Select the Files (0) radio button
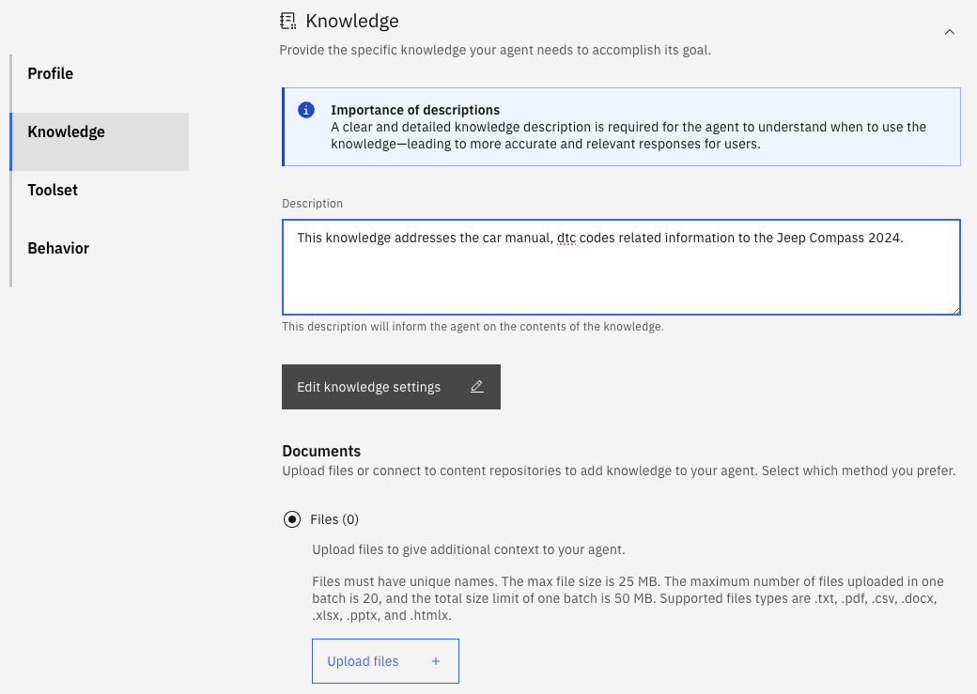Image resolution: width=977 pixels, height=694 pixels. pyautogui.click(x=291, y=519)
